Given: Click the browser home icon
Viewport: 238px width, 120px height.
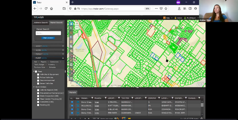Looking at the screenshot, I should click(51, 9).
